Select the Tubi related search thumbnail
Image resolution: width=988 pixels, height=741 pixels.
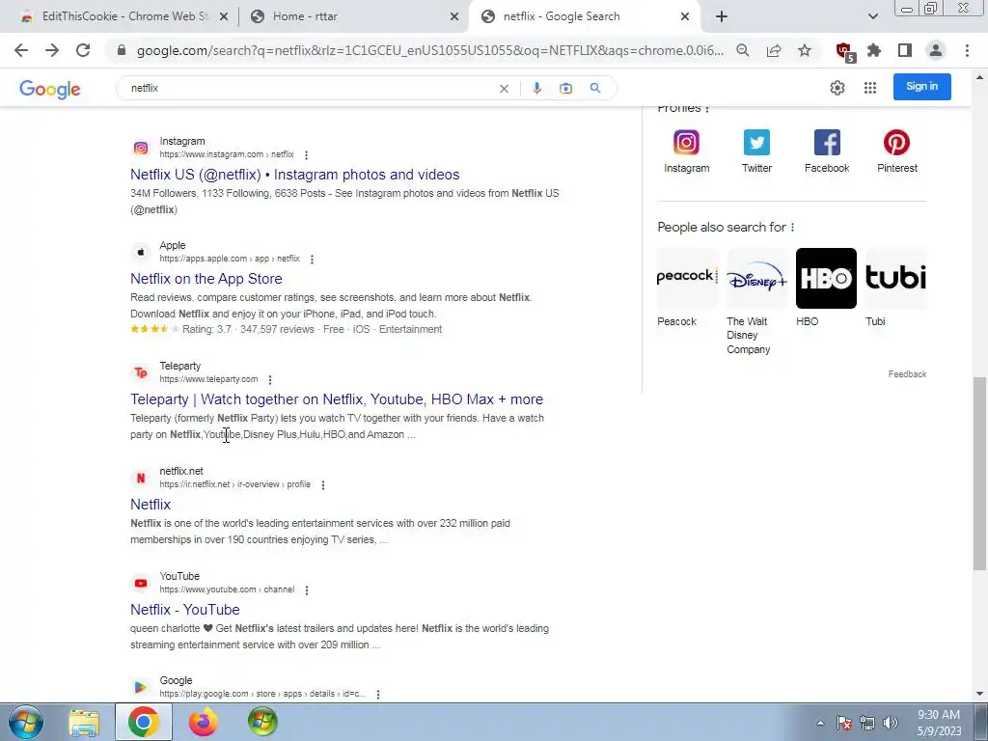(895, 278)
